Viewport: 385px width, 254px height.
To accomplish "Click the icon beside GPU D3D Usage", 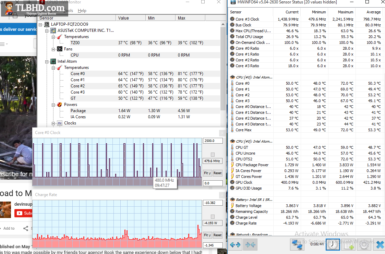I will click(x=232, y=188).
